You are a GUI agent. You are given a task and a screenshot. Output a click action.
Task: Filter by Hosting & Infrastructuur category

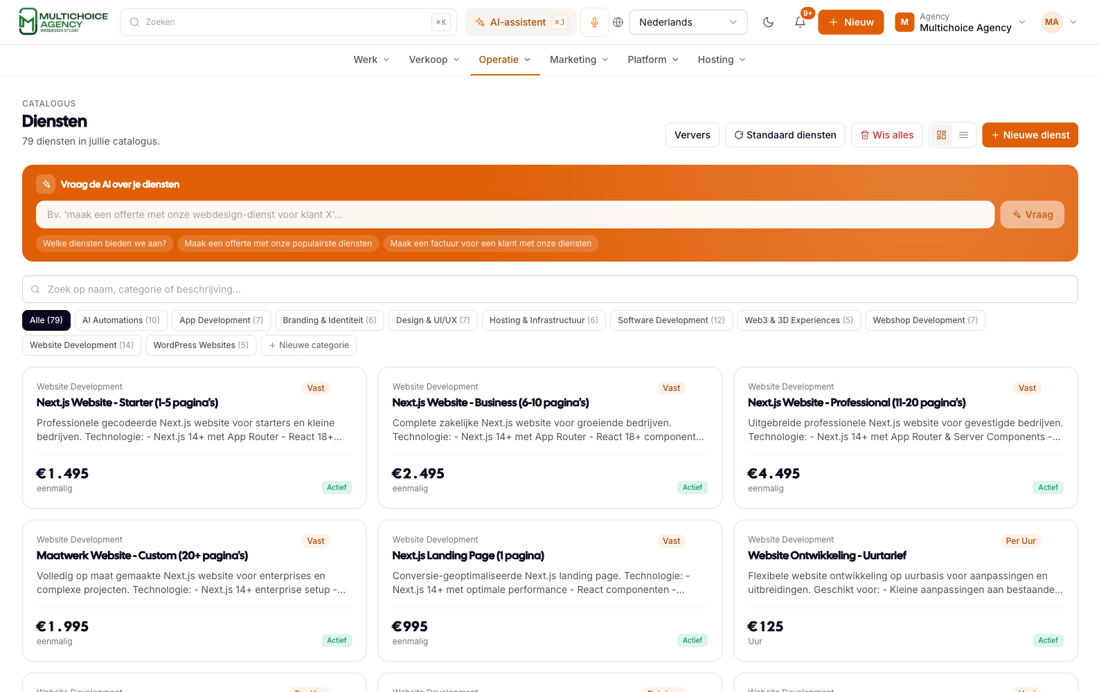[x=544, y=320]
